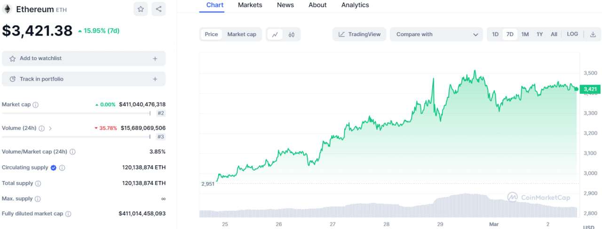The height and width of the screenshot is (229, 602).
Task: Star Ethereum as a favorite
Action: click(140, 9)
